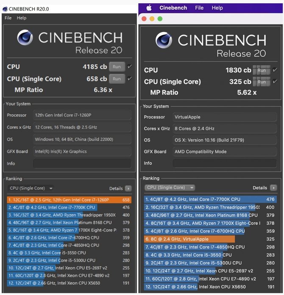Open the CPU (Single Core) ranking dropdown on Windows

[x=31, y=188]
